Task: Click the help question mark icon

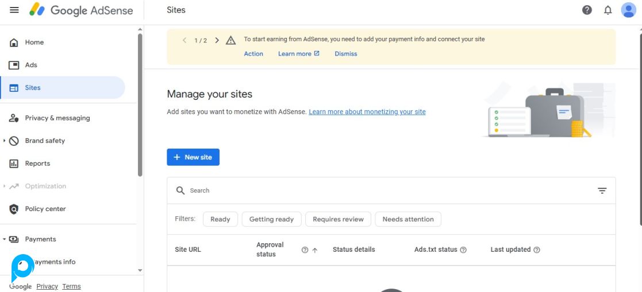Action: point(587,10)
